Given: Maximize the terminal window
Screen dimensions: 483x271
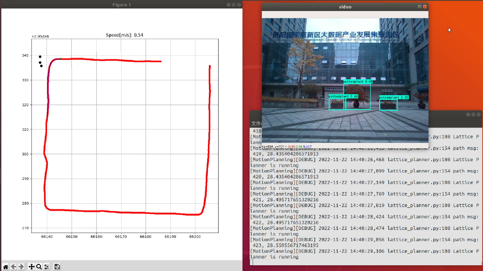Looking at the screenshot, I should (474, 114).
